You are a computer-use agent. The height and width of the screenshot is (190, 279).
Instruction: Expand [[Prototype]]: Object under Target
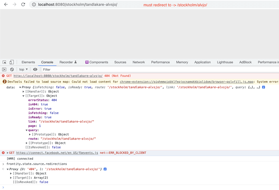tap(27, 143)
